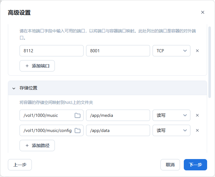The width and height of the screenshot is (215, 177).
Task: Click plus icon in 添加端口 button
Action: coord(27,66)
